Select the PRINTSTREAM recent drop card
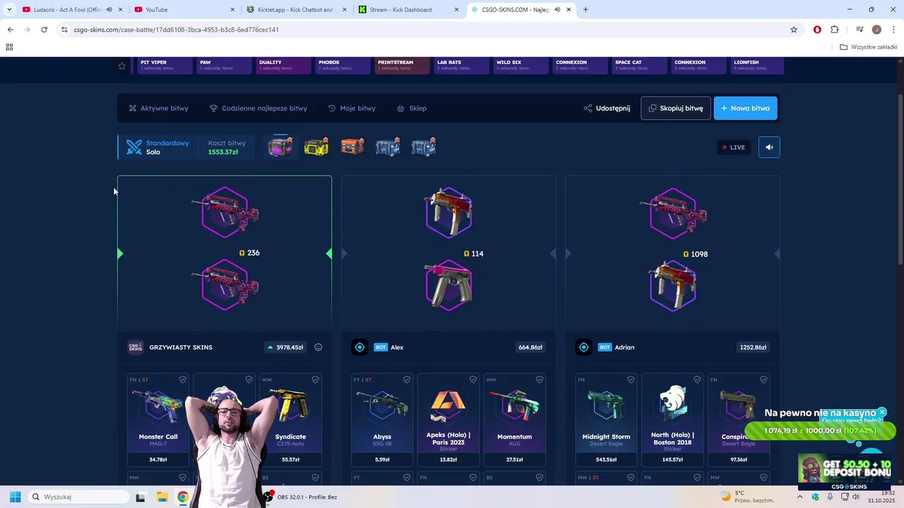Viewport: 904px width, 508px height. point(401,65)
